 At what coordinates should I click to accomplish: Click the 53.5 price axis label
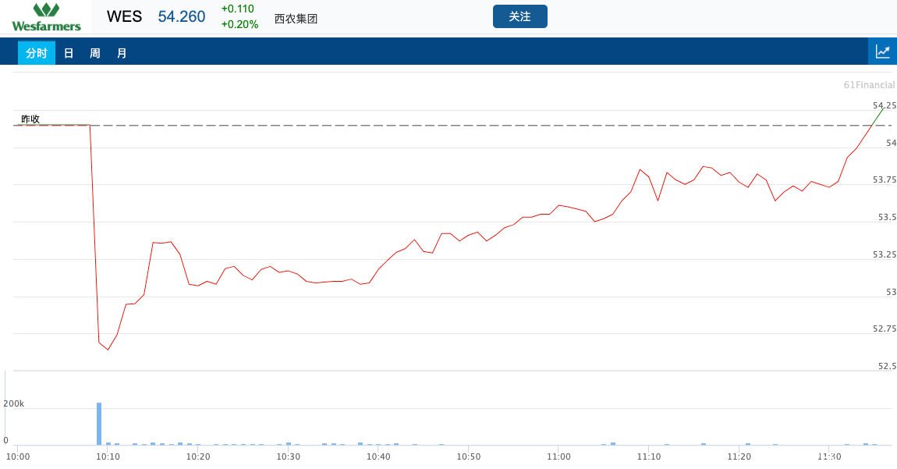point(888,217)
